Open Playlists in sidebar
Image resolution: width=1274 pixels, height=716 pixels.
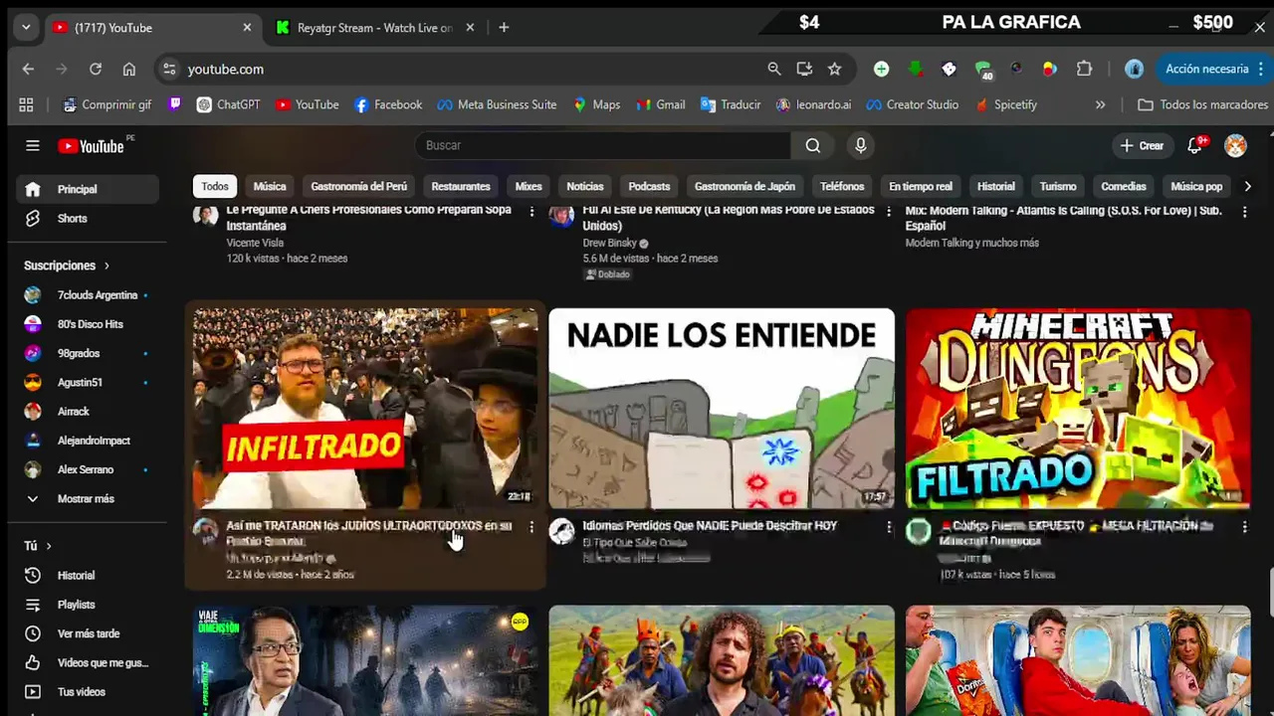click(88, 605)
